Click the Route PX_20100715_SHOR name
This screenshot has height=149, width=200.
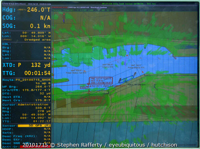26,80
